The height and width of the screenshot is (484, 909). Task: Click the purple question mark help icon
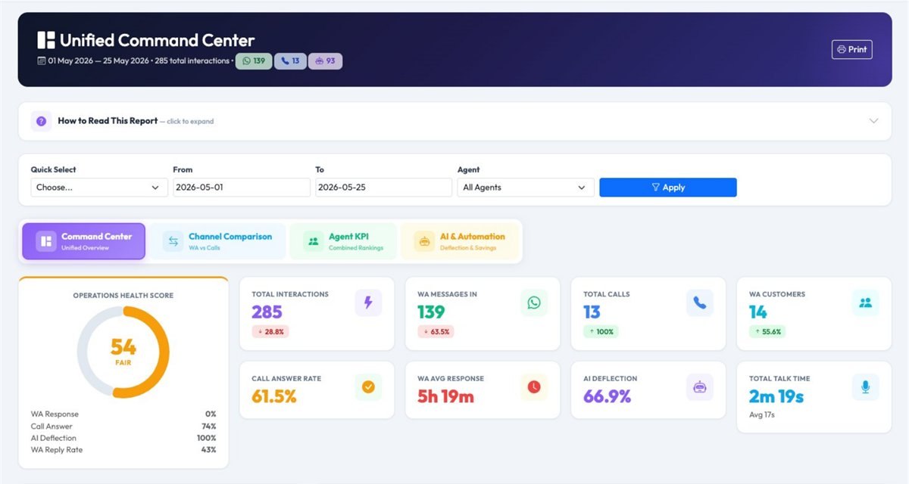click(42, 121)
